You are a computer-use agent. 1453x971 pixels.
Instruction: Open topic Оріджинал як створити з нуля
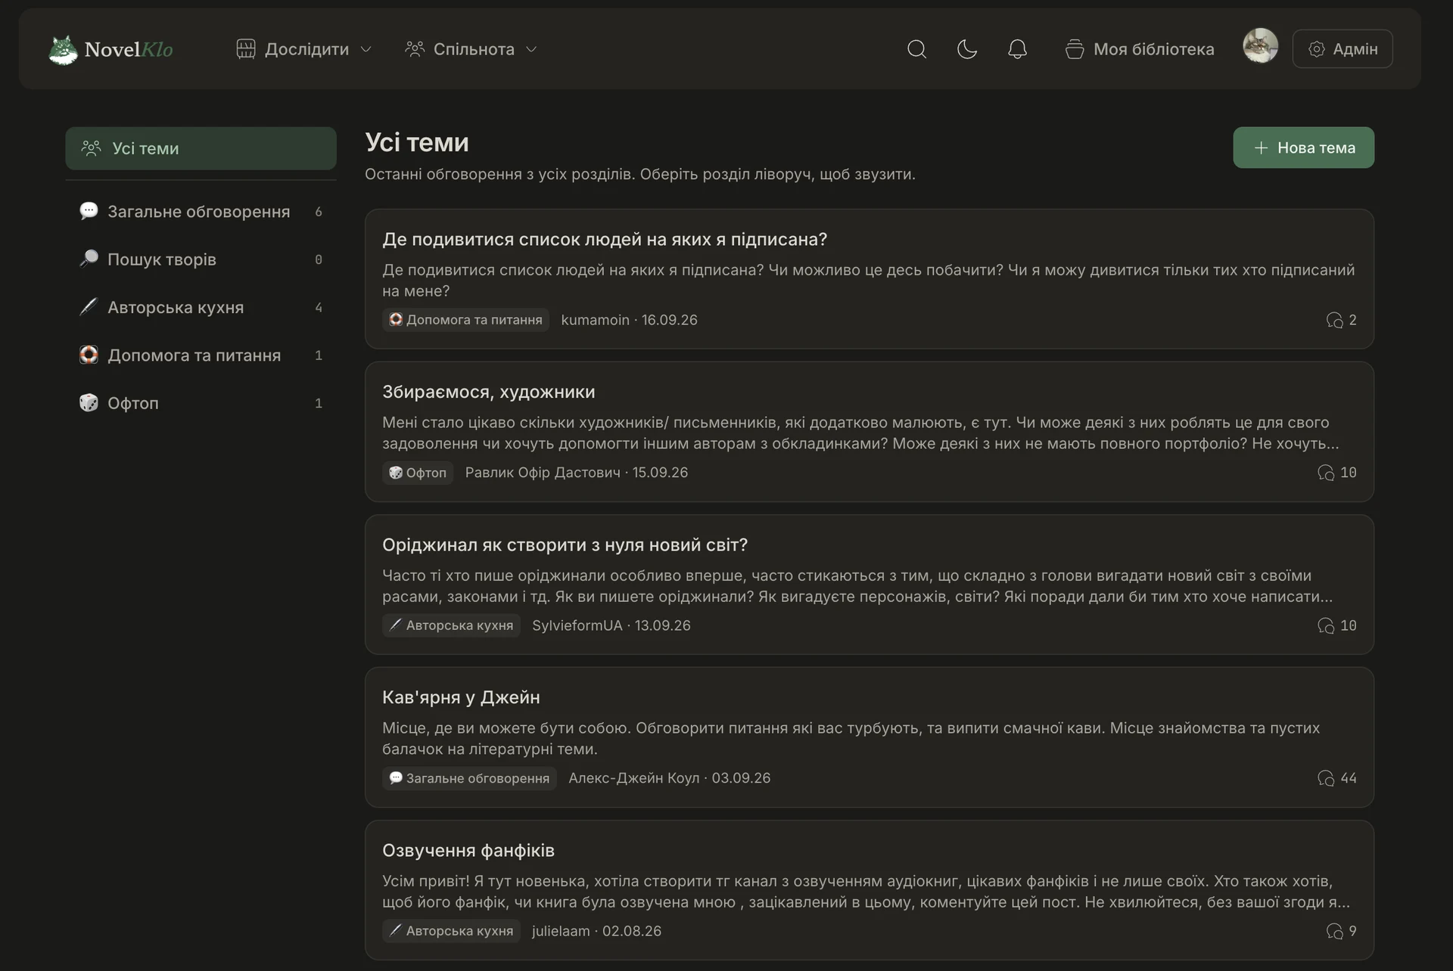[x=565, y=545]
